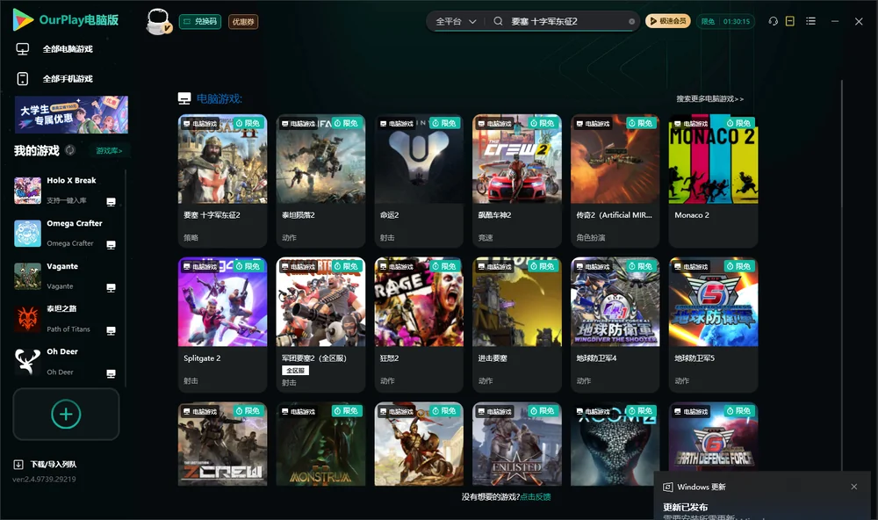Click 搜索更多电脑游戏>> link
The height and width of the screenshot is (520, 878).
pyautogui.click(x=709, y=99)
